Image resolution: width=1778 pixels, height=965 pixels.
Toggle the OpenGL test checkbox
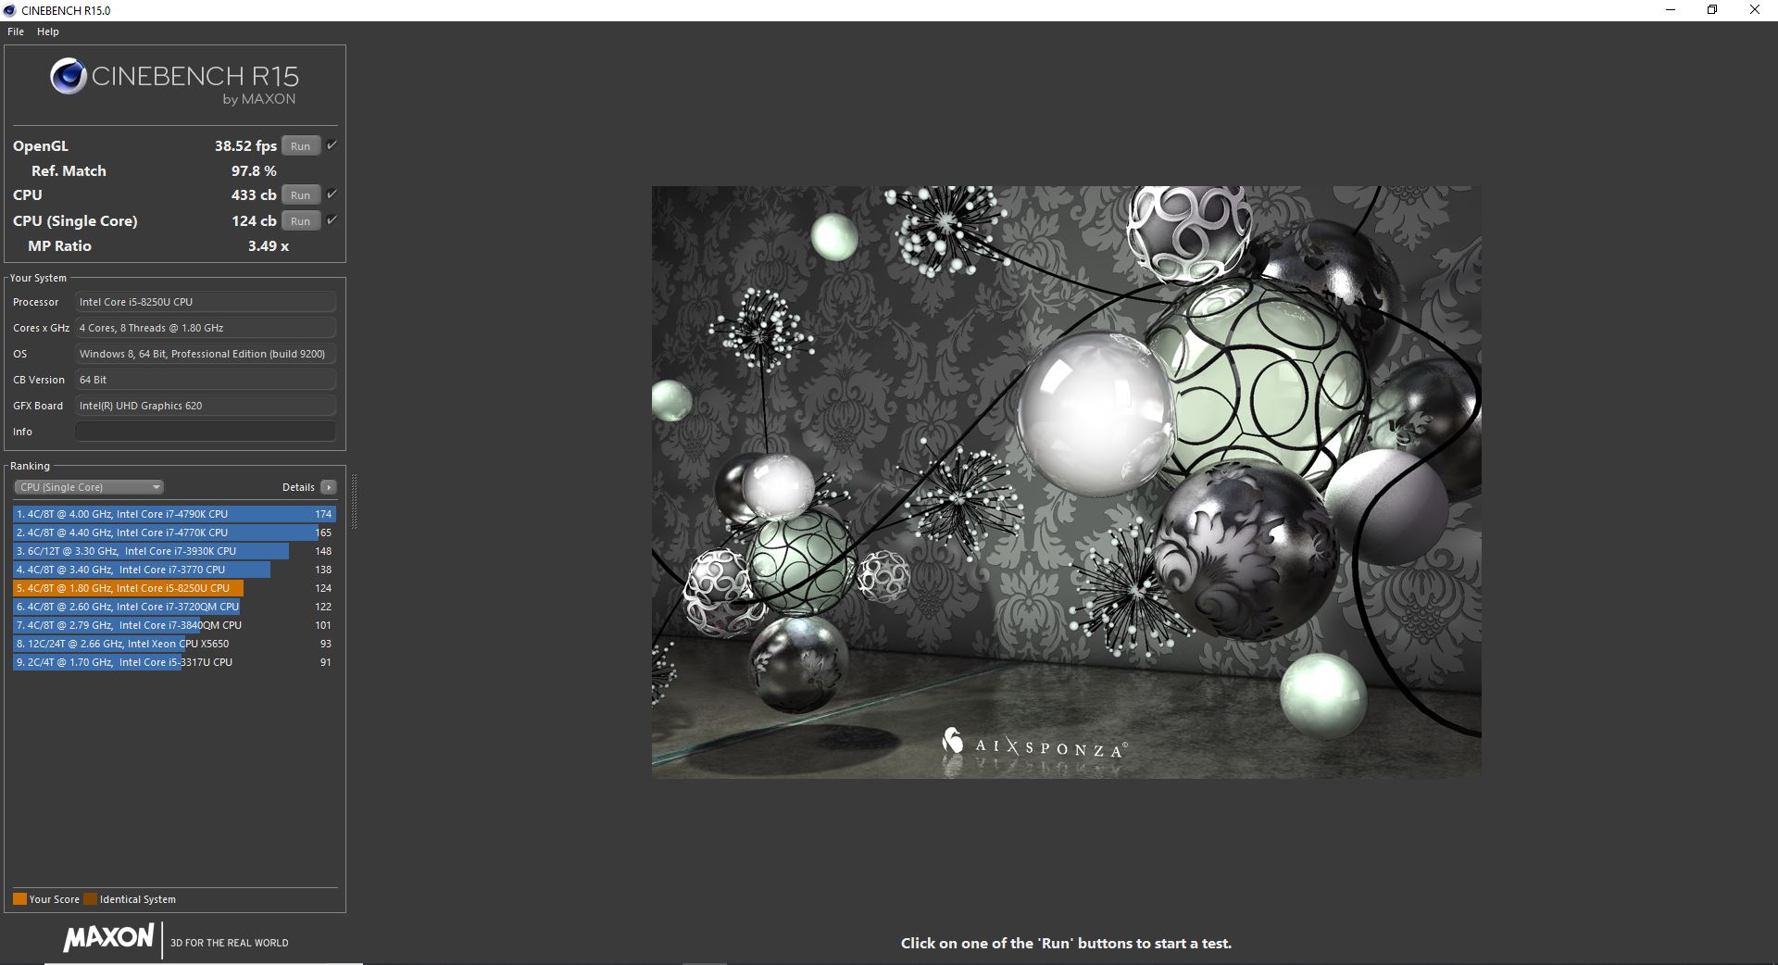click(x=332, y=145)
